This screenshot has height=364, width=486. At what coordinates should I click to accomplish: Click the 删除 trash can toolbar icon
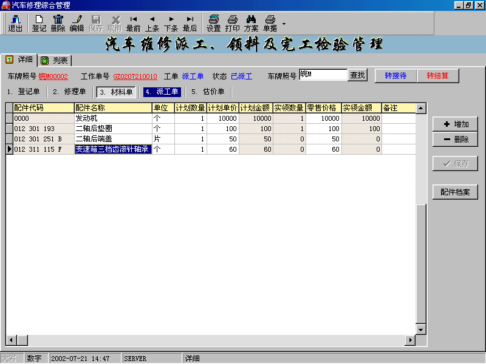(58, 24)
